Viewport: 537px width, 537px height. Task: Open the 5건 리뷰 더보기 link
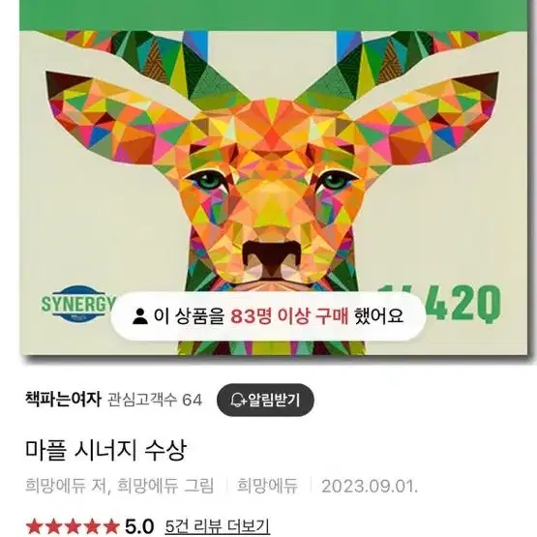coord(217,526)
